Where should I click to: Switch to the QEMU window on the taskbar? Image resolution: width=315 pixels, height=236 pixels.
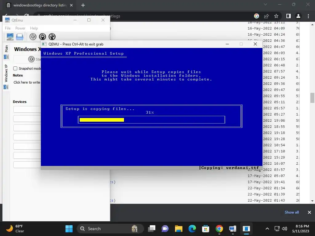point(246,229)
